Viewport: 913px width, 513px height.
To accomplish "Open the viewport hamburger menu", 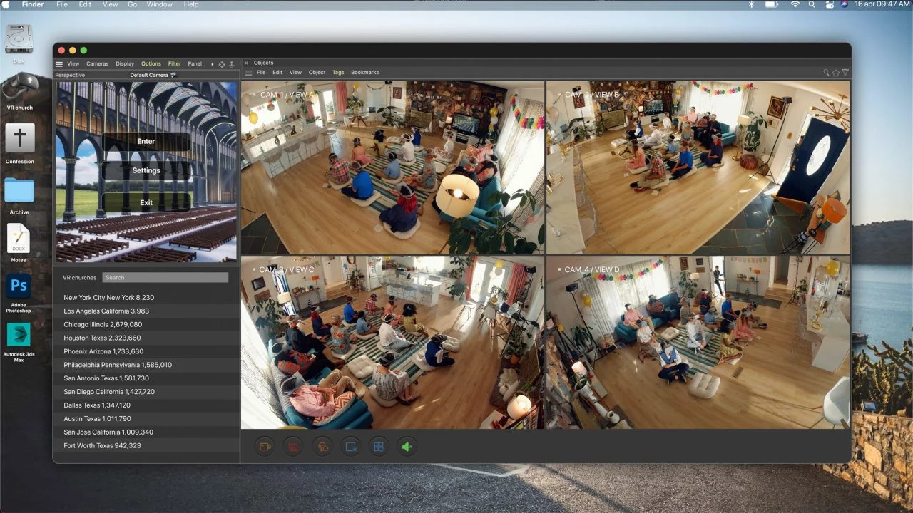I will pyautogui.click(x=59, y=64).
